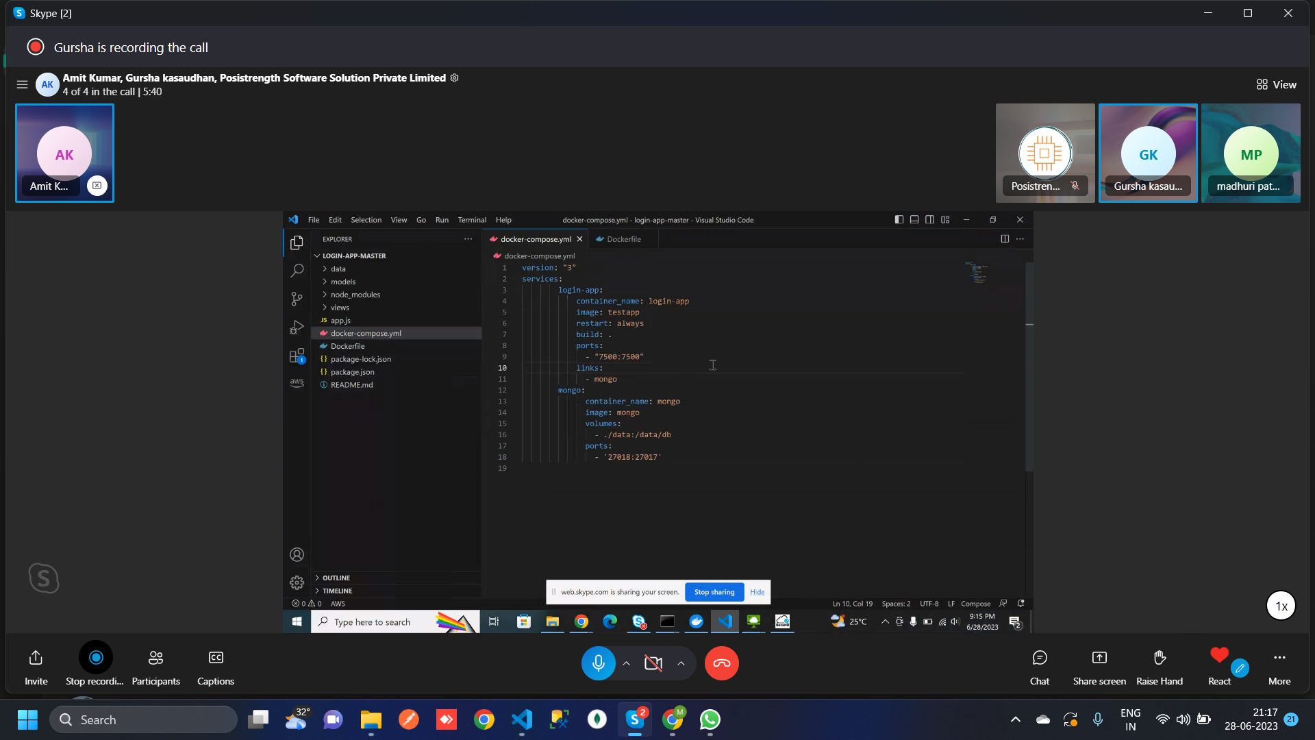The height and width of the screenshot is (740, 1315).
Task: Open camera options chevron
Action: [x=681, y=663]
